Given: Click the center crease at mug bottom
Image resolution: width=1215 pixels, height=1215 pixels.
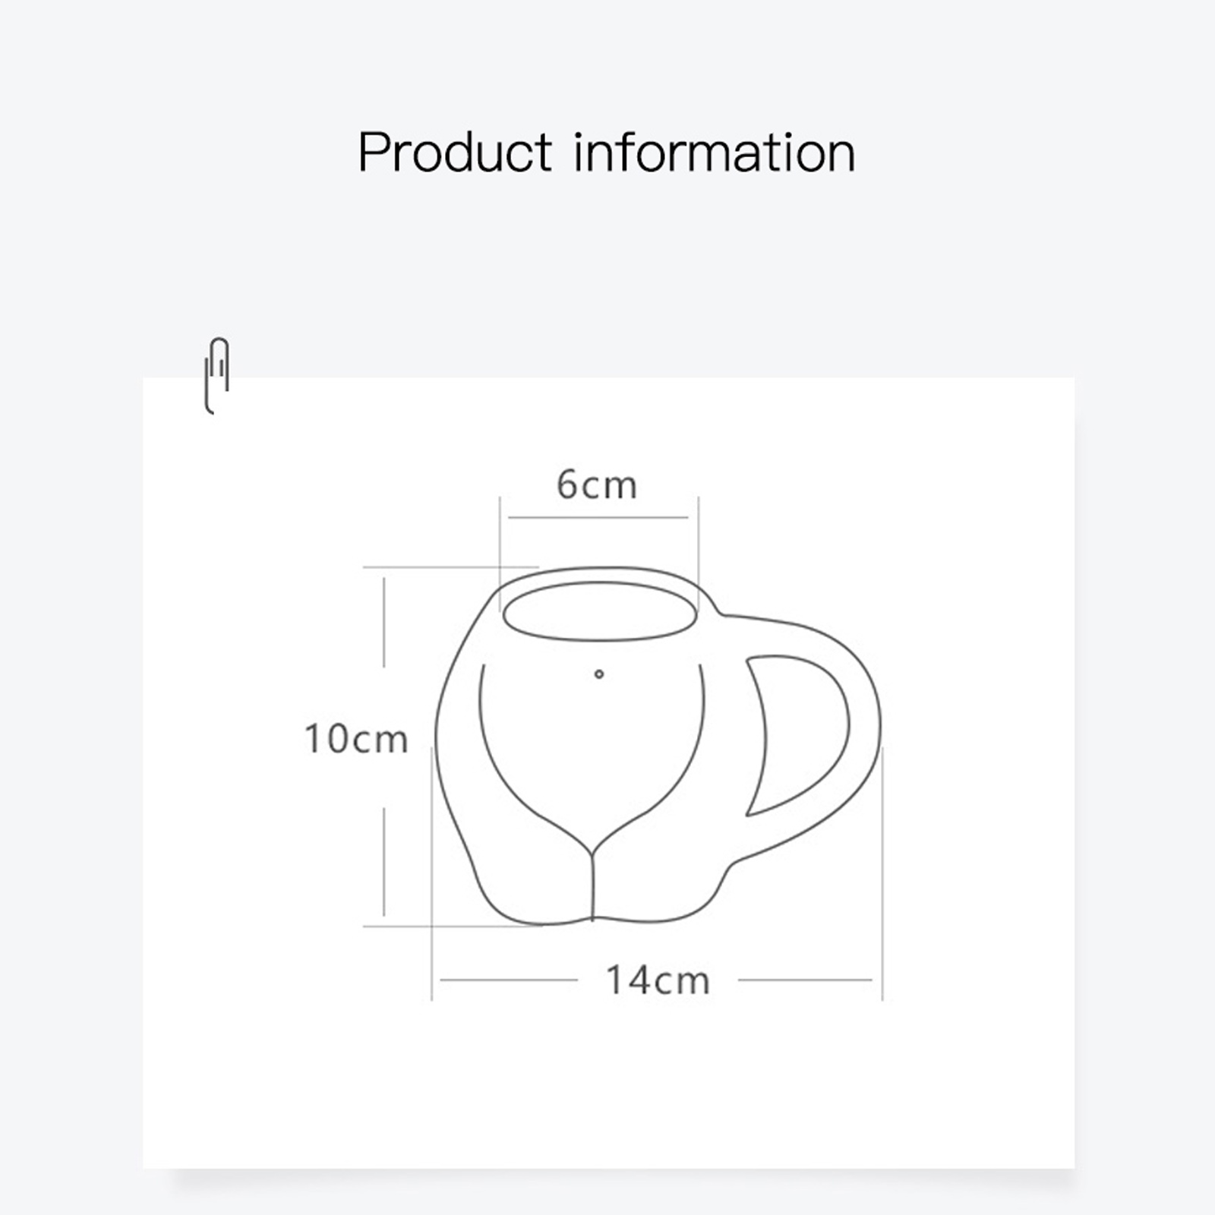Looking at the screenshot, I should [x=593, y=885].
